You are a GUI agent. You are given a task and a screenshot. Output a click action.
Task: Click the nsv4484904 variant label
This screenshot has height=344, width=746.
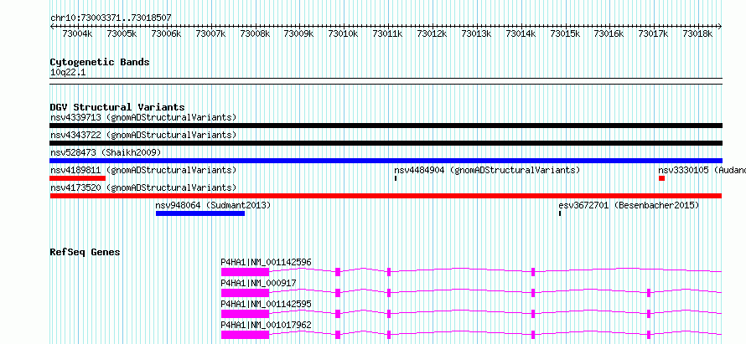(x=487, y=170)
